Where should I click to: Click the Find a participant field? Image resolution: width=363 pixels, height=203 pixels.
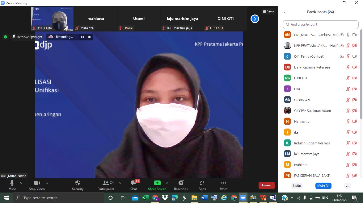321,25
